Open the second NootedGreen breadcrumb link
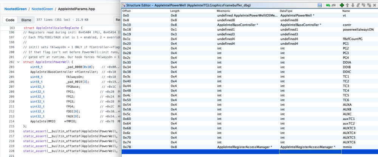Viewport: 378px width, 157px height. pos(42,9)
